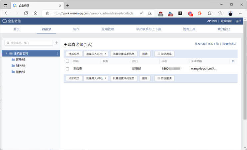The height and width of the screenshot is (150, 247).
Task: Click the browser address bar URL
Action: click(x=93, y=13)
